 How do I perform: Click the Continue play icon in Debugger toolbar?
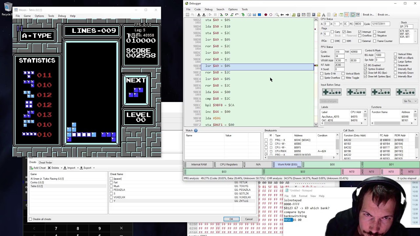click(x=210, y=14)
